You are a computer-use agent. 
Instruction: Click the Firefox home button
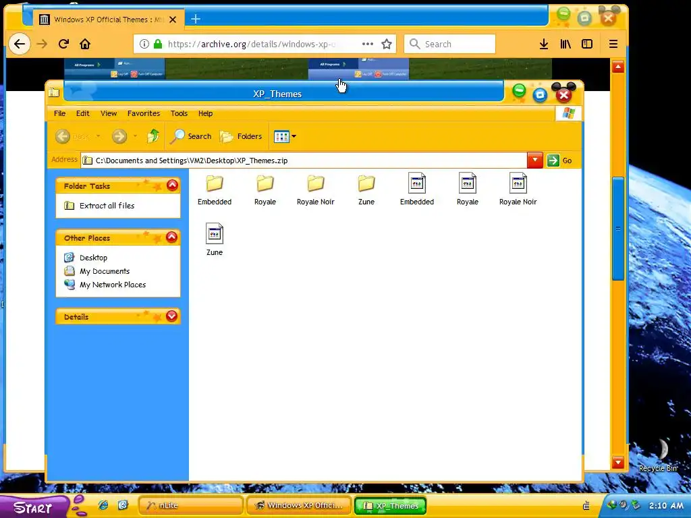coord(85,44)
